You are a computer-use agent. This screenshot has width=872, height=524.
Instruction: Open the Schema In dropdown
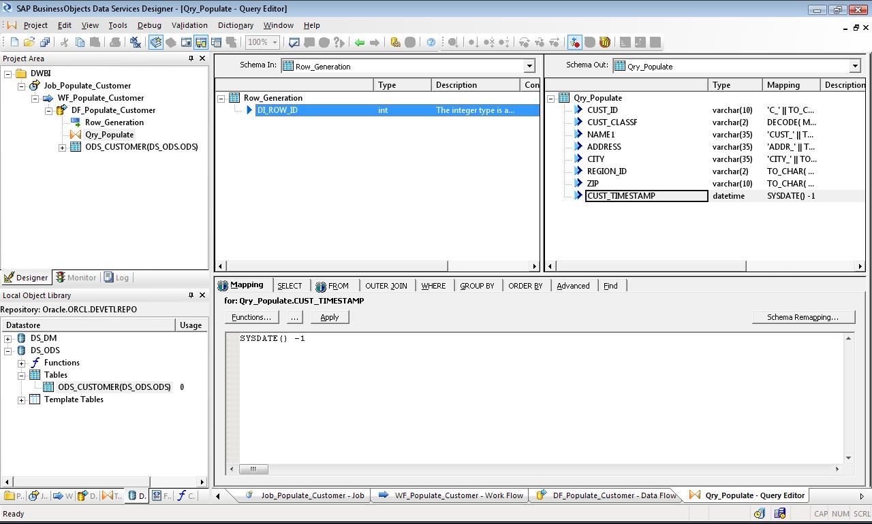(529, 66)
